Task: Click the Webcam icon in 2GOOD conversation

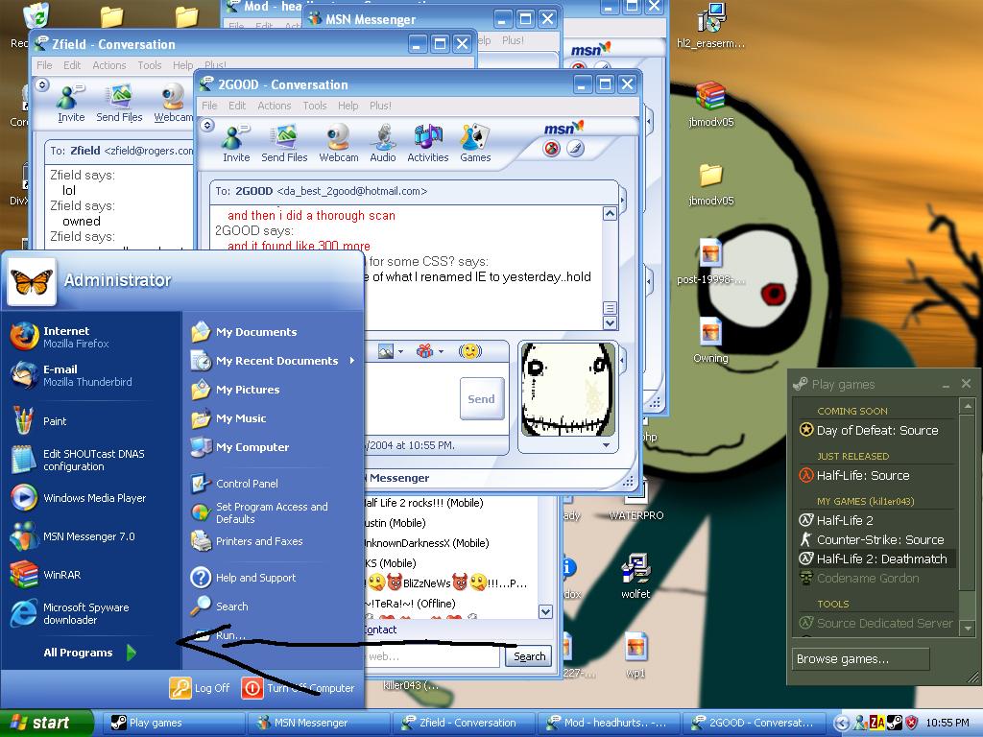Action: click(x=338, y=142)
